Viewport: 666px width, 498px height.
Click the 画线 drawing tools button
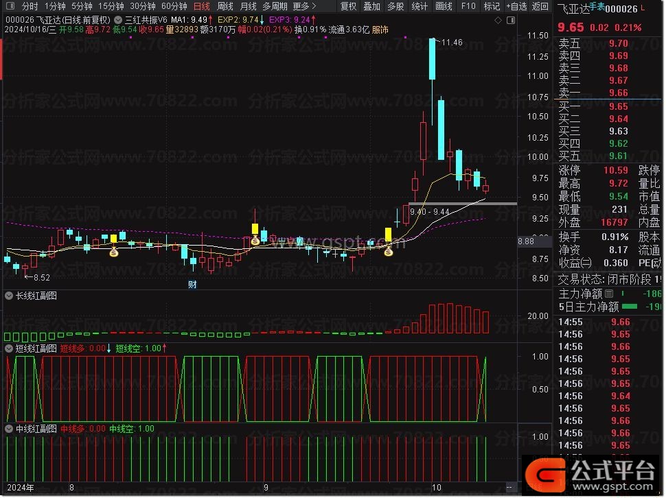(x=444, y=6)
